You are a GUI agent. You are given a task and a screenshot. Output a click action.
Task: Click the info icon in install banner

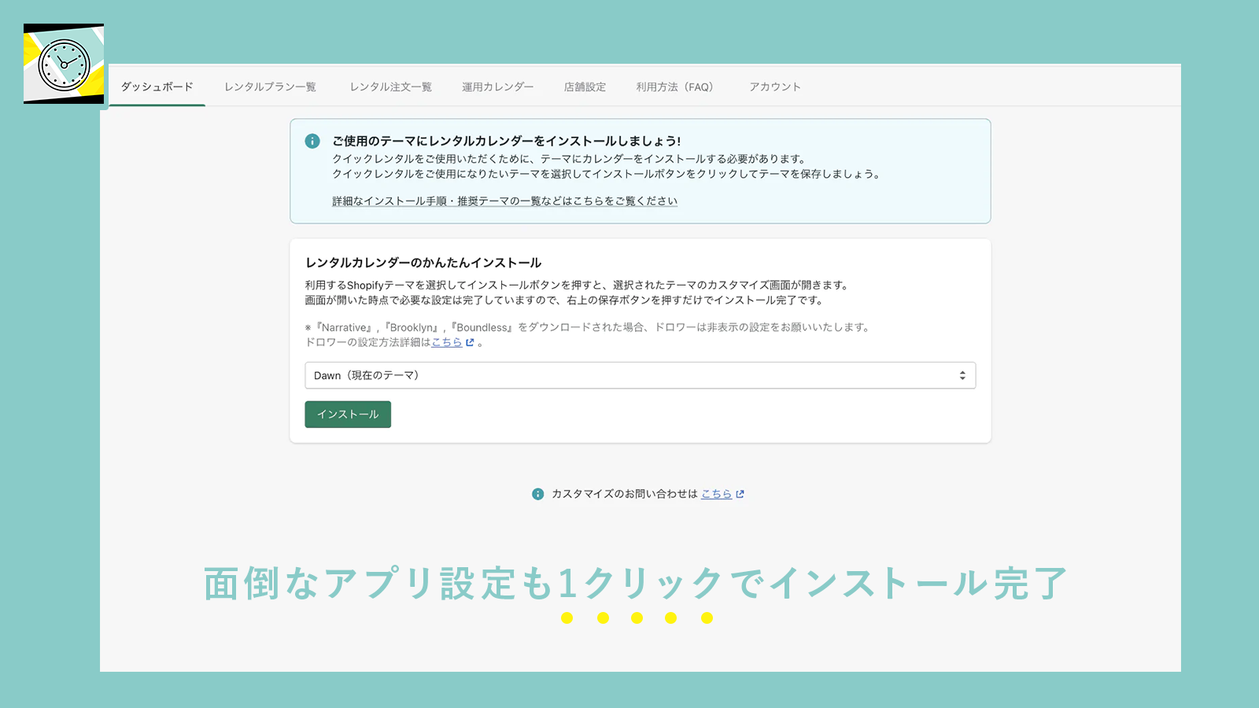pyautogui.click(x=312, y=141)
